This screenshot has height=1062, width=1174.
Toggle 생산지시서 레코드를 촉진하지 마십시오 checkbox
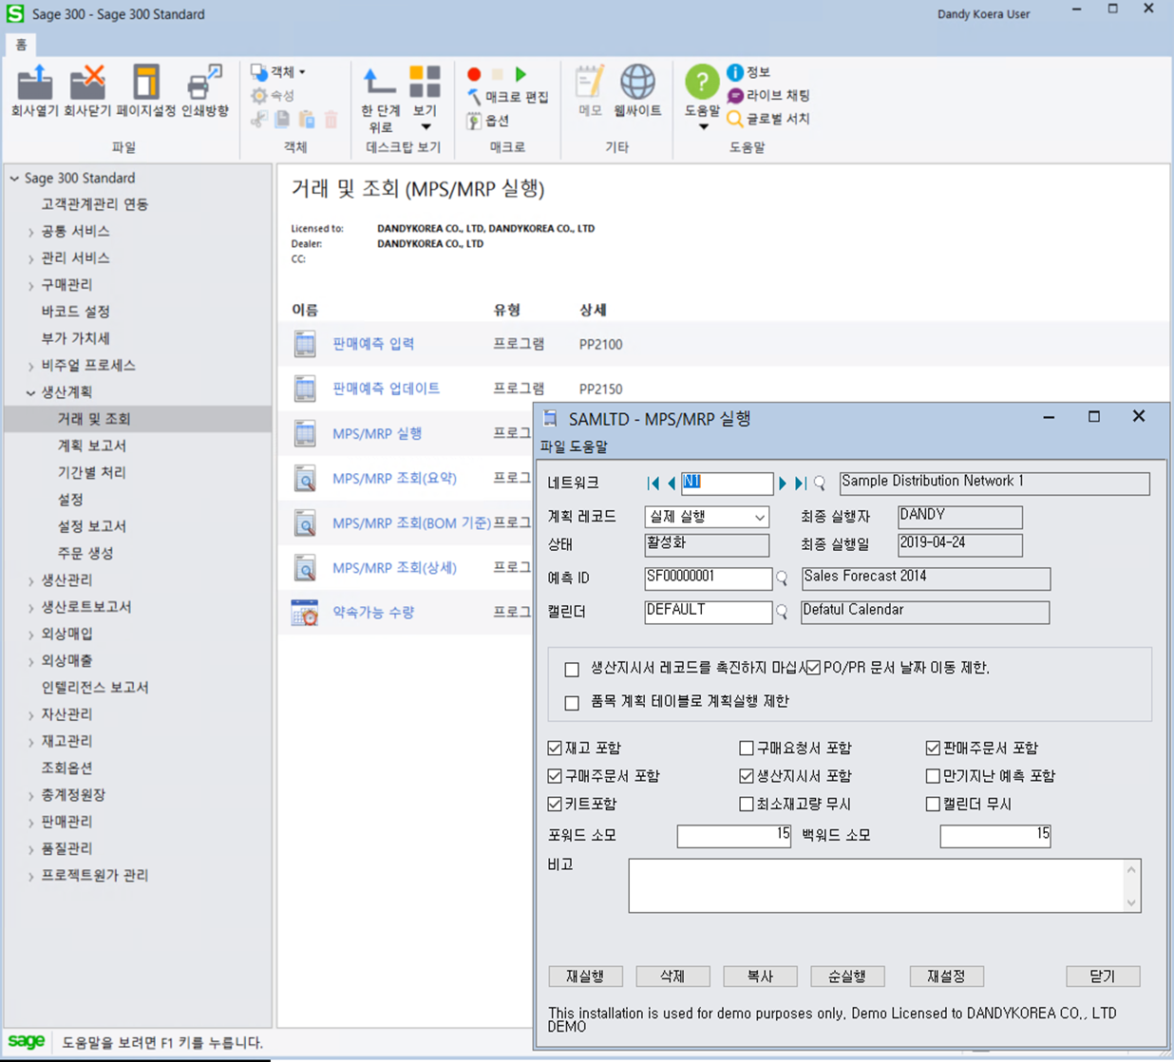tap(572, 669)
